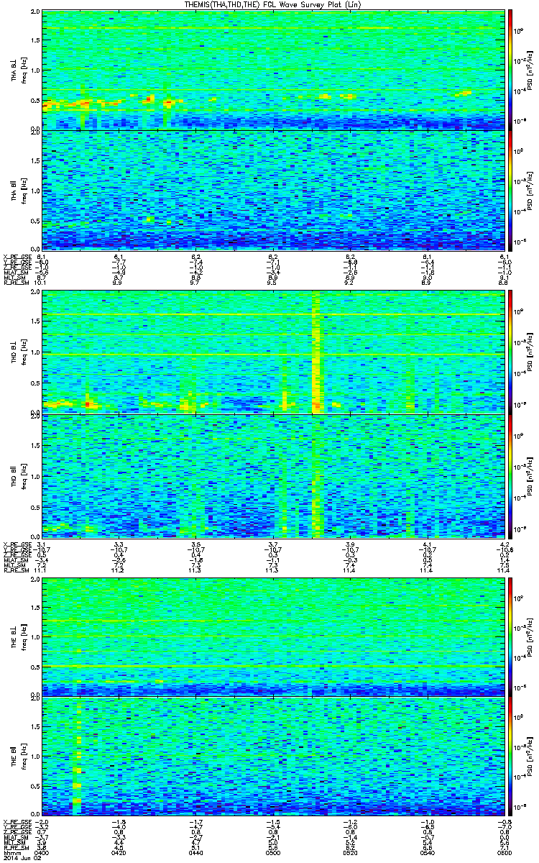Click the THA B-parallel panel color bar
This screenshot has height=863, width=539.
click(x=510, y=189)
